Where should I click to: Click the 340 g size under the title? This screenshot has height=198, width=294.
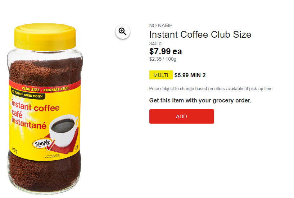click(x=155, y=43)
